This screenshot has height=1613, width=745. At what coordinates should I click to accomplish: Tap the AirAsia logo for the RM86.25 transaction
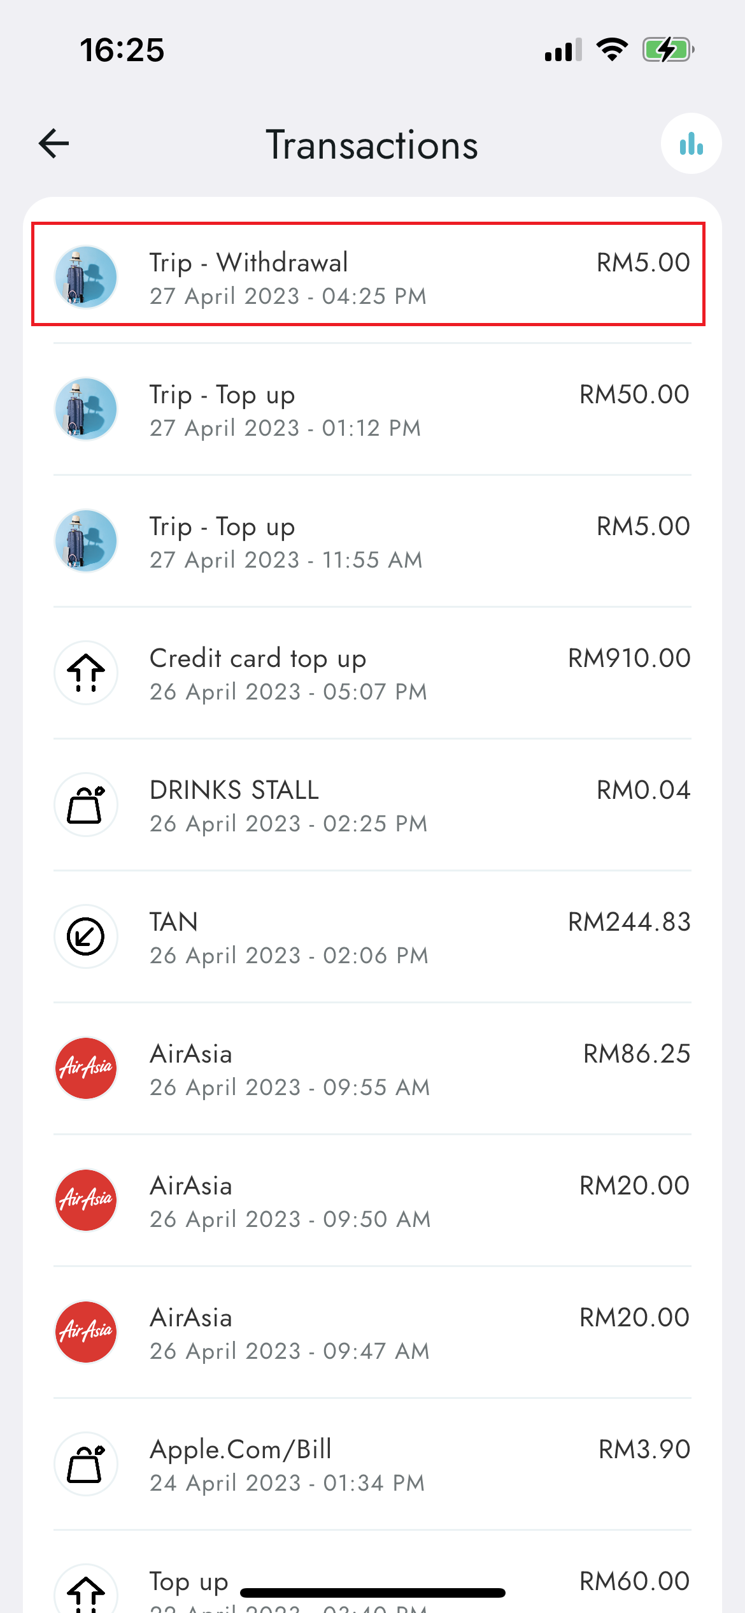pos(86,1068)
